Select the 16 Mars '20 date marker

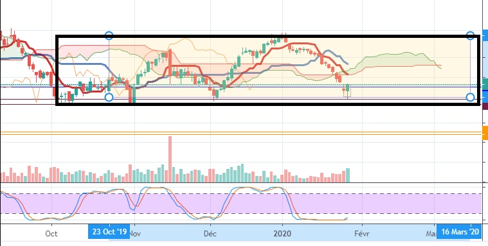tap(458, 232)
